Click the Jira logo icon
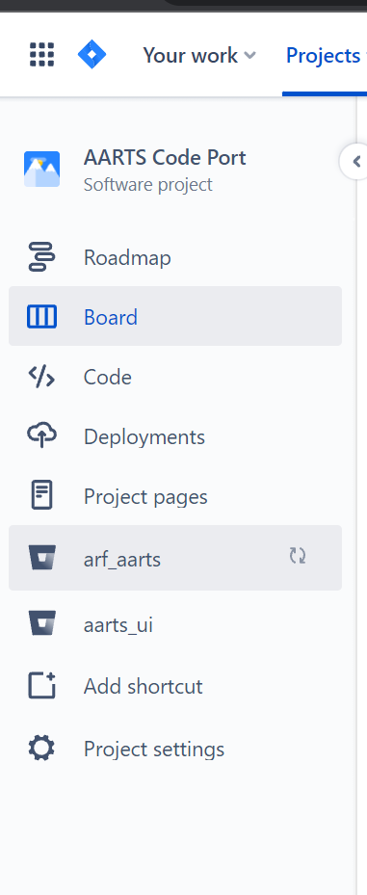 92,55
